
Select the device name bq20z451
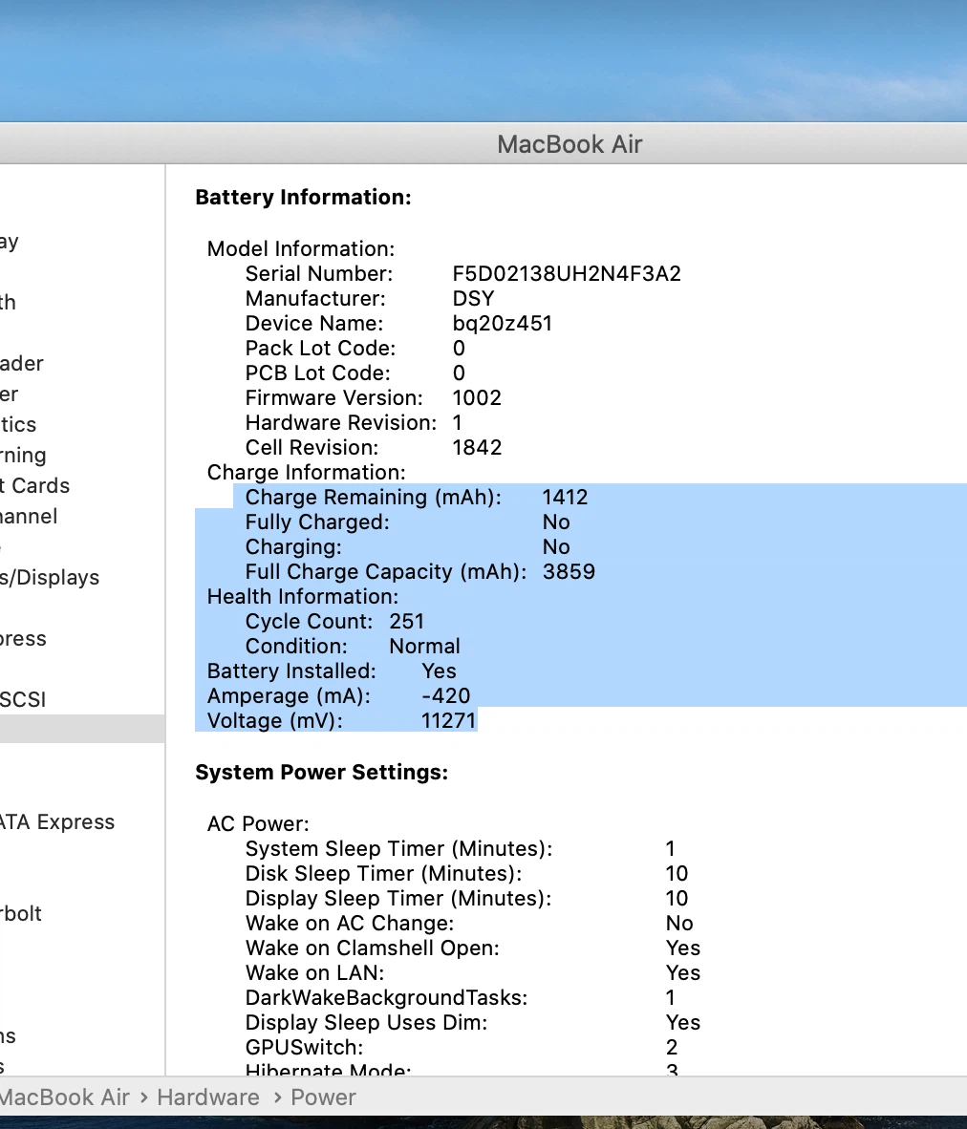pyautogui.click(x=503, y=323)
